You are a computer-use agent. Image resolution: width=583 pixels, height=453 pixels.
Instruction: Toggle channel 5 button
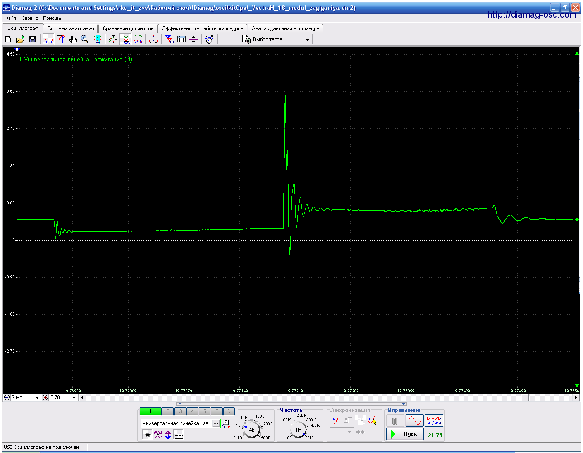click(205, 411)
